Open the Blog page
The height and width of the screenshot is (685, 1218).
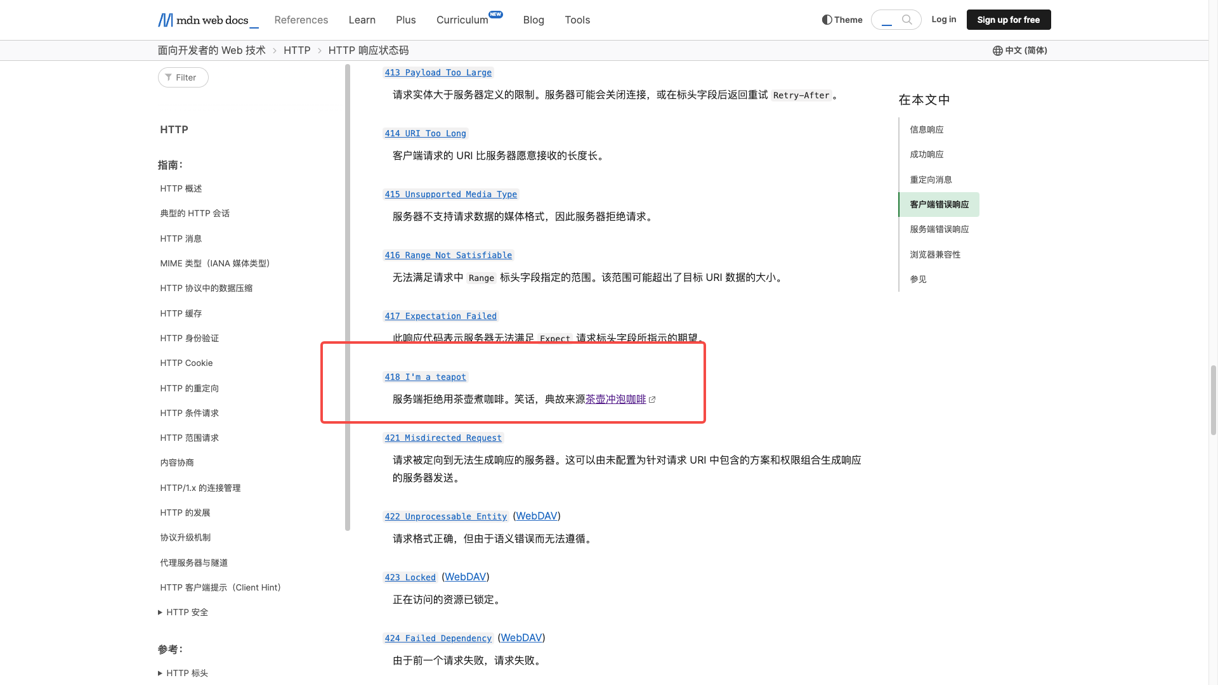534,20
